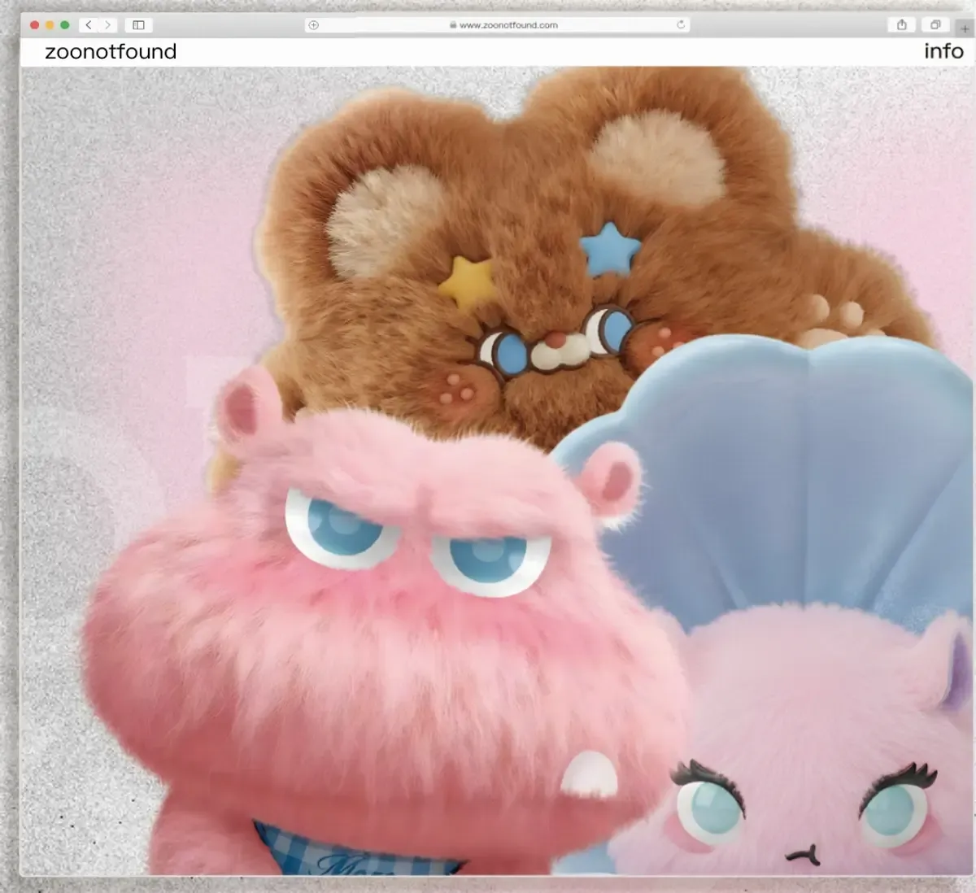Open the info page link

pos(943,51)
